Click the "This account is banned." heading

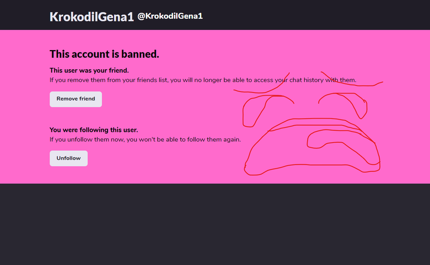pos(104,54)
